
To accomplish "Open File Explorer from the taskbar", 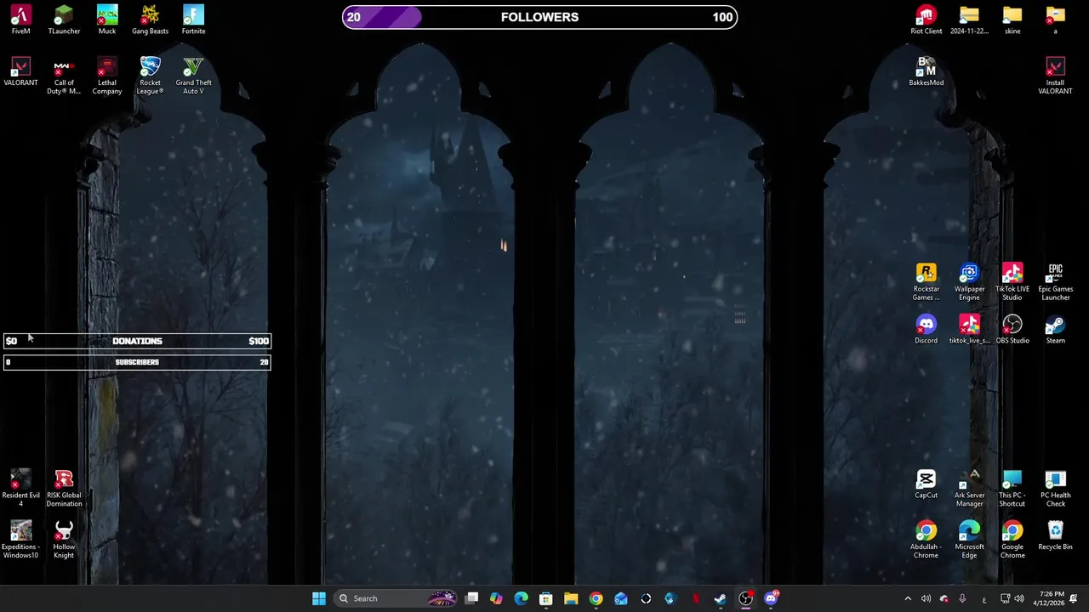I will 571,598.
